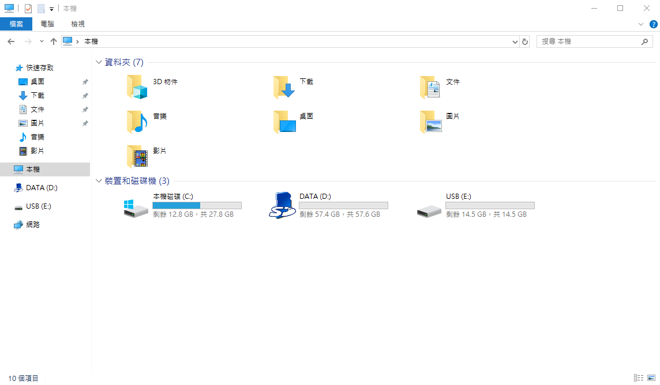Unpin 文件 using its pin icon
660x385 pixels.
tap(85, 110)
